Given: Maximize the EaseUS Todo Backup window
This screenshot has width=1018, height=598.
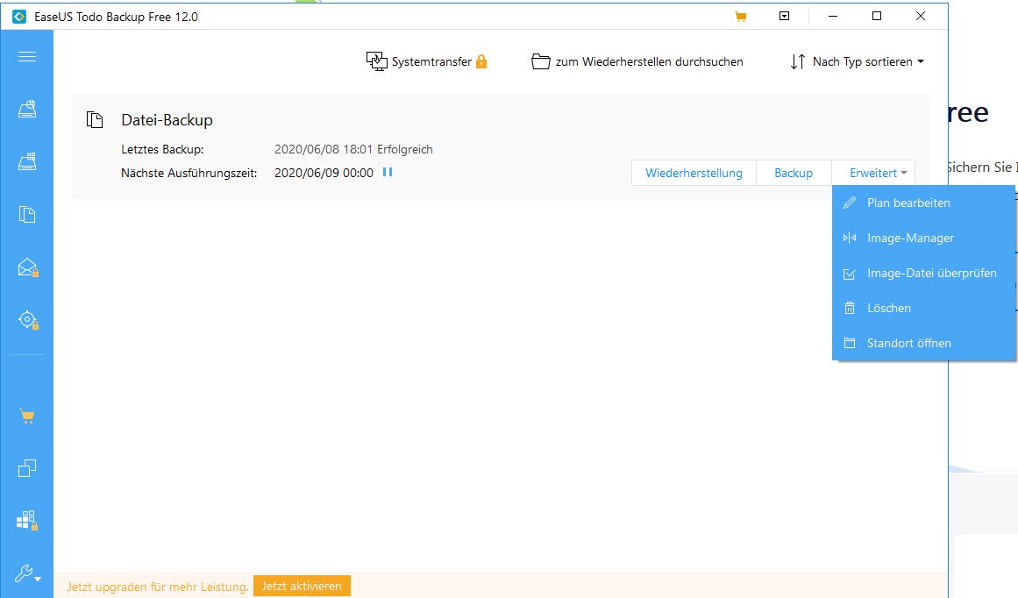Looking at the screenshot, I should (877, 17).
